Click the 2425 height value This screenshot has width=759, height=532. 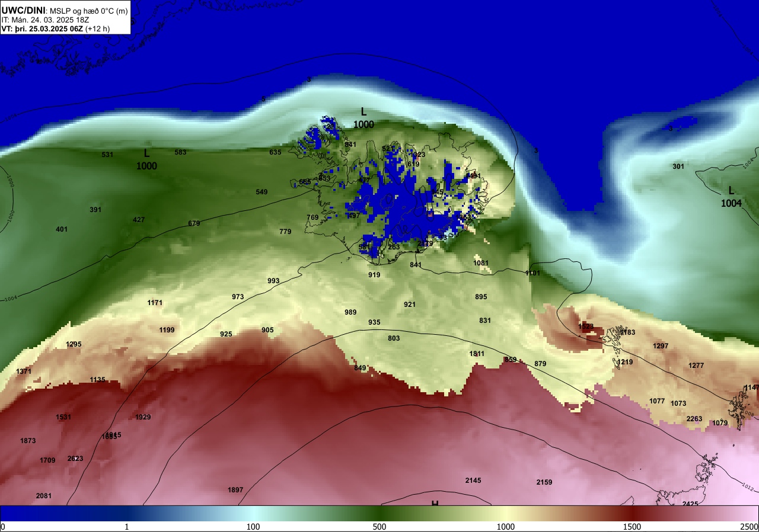pos(690,504)
